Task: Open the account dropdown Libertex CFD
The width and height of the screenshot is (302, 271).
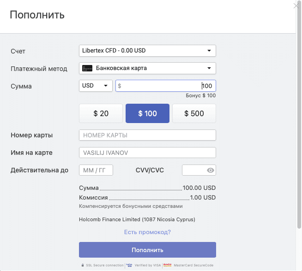Action: click(x=147, y=50)
